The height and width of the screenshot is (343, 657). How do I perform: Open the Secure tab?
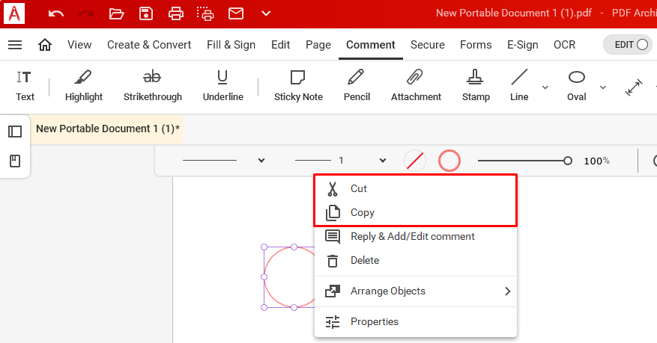427,45
